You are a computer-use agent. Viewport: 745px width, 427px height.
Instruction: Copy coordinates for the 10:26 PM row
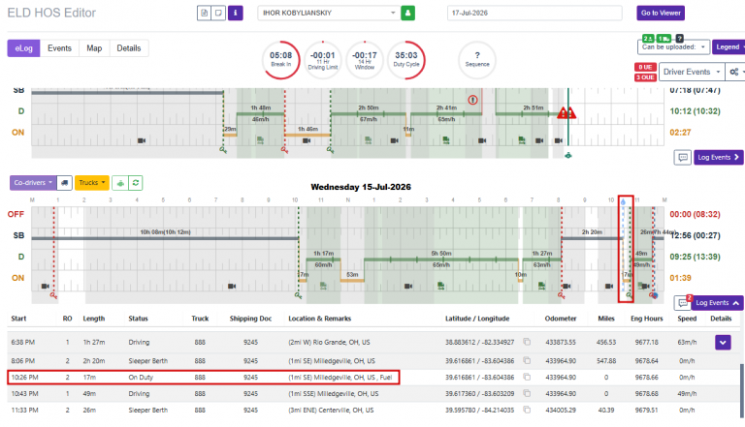[x=527, y=378]
